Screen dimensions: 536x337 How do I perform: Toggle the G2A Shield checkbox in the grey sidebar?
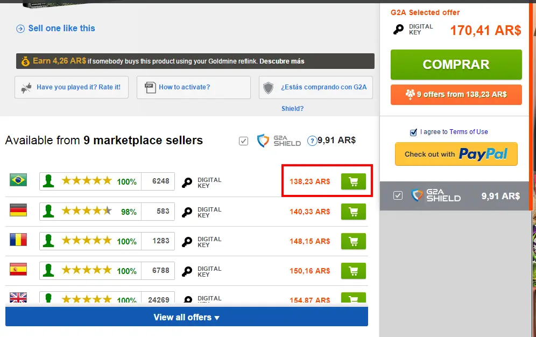tap(398, 195)
